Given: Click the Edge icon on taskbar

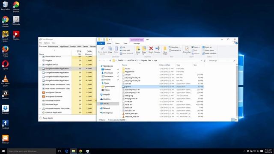Looking at the screenshot, I should 66,151.
